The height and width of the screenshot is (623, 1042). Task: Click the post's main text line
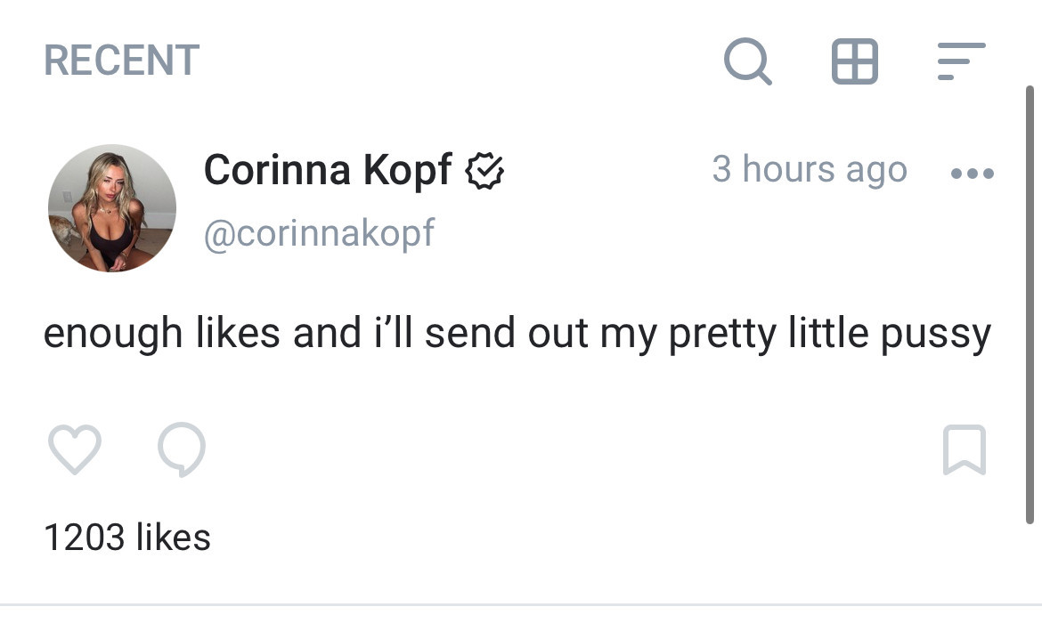click(517, 334)
